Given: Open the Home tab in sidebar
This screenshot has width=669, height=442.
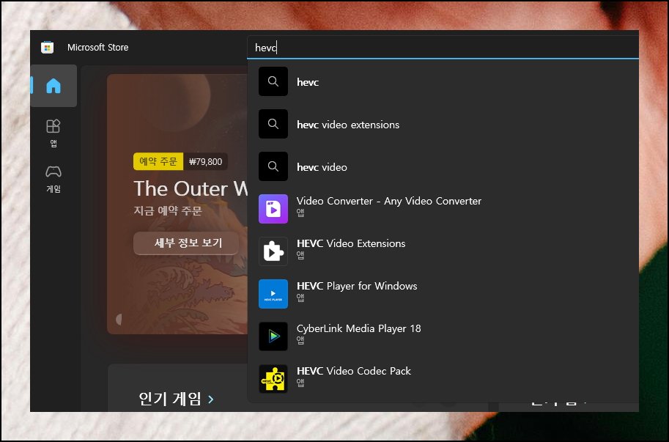Looking at the screenshot, I should (x=53, y=86).
